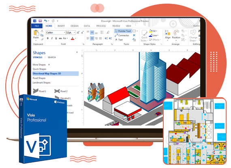Select the Connector tool

click(122, 36)
